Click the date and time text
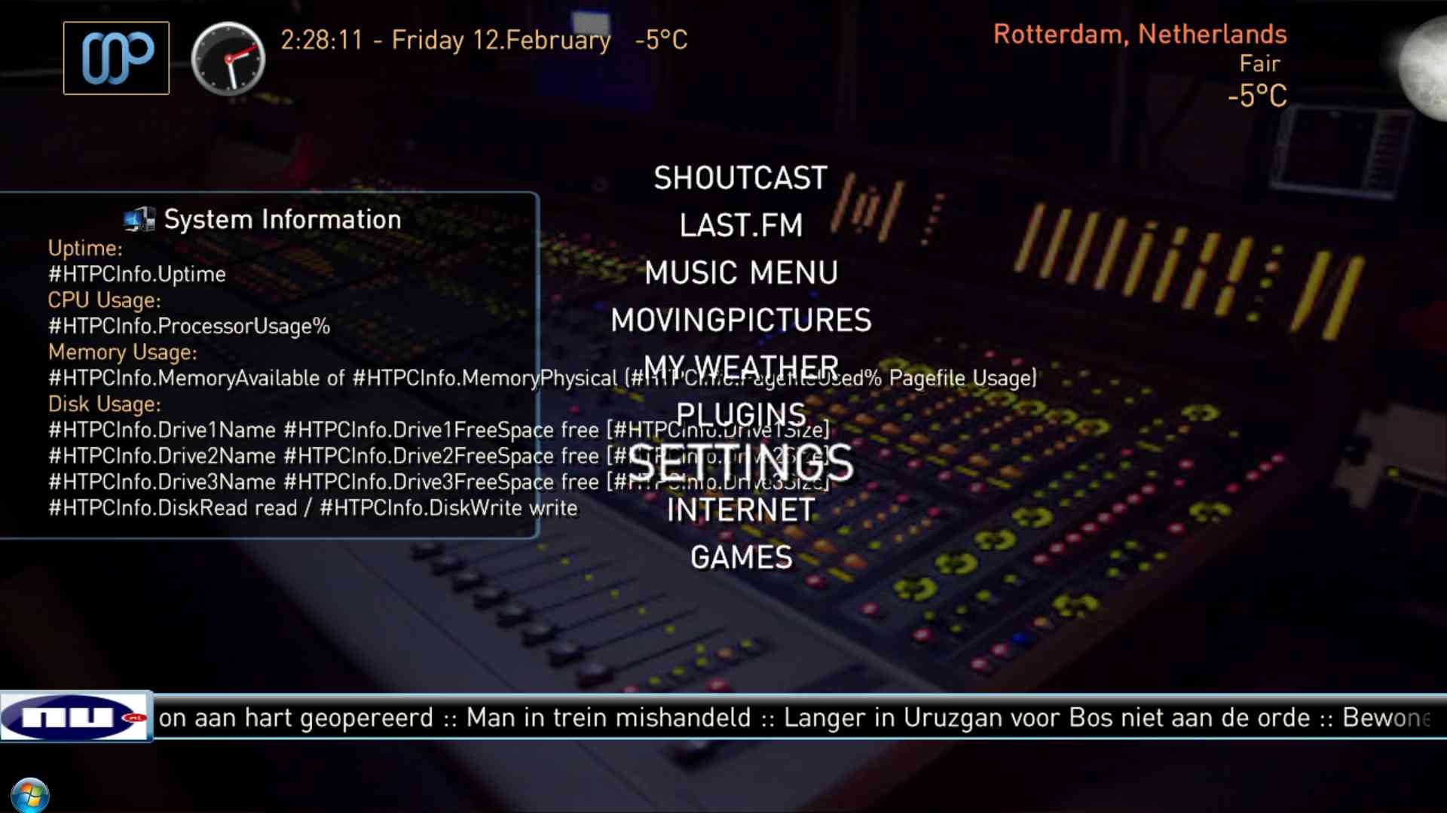The width and height of the screenshot is (1447, 813). coord(445,40)
